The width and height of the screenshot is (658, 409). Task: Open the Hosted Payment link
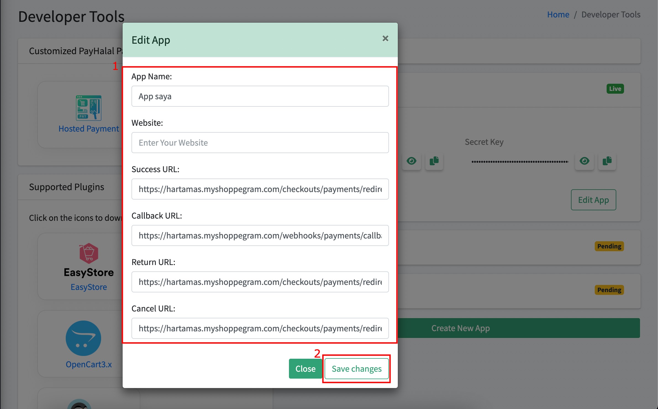pos(89,129)
